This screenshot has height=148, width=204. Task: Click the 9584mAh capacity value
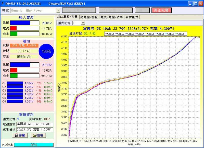coord(24,56)
